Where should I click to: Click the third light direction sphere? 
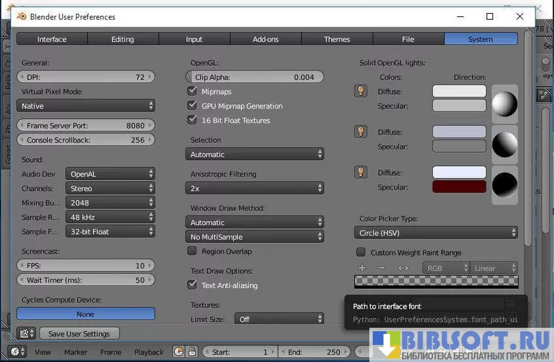[505, 184]
